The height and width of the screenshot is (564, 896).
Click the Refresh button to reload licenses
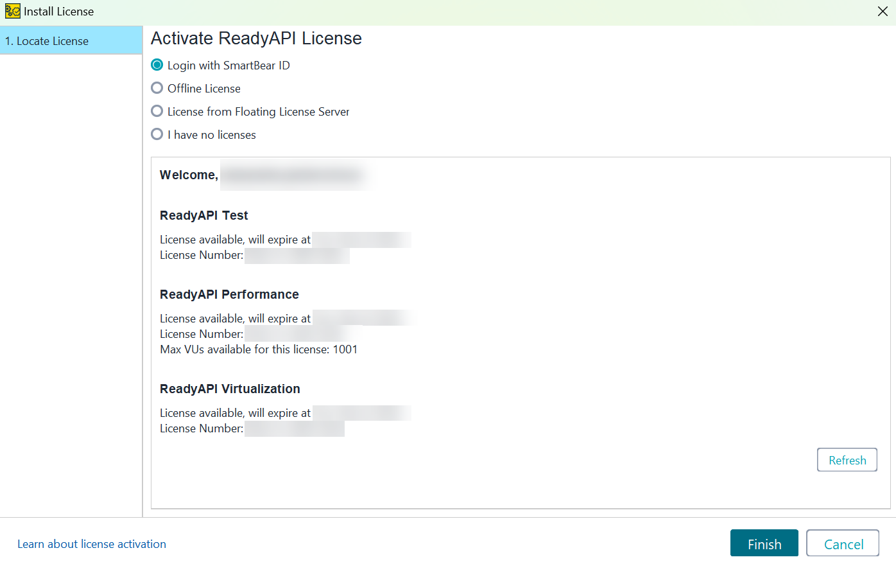click(x=847, y=459)
